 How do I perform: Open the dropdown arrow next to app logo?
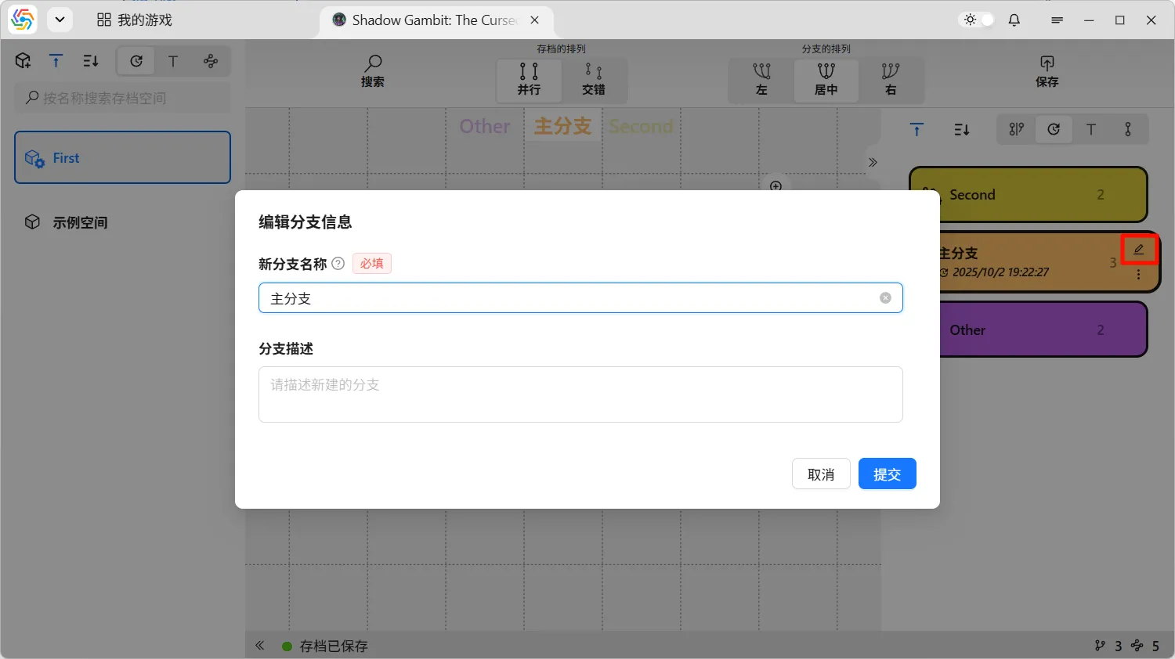[60, 20]
